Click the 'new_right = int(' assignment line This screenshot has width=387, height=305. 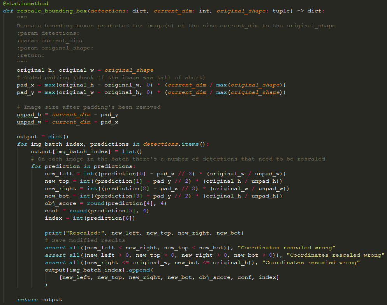click(x=167, y=189)
